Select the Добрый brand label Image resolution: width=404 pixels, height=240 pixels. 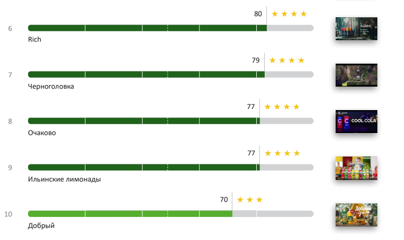41,226
